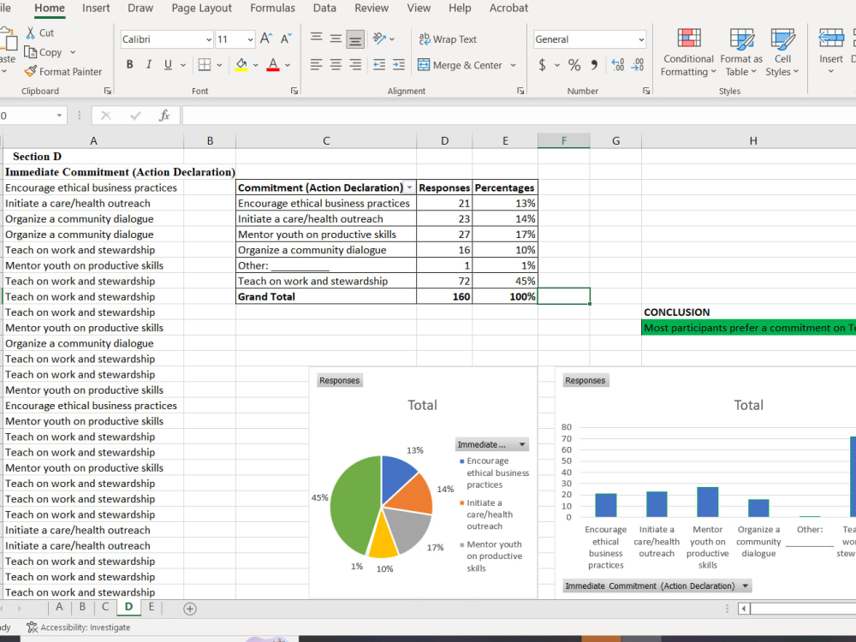Open the General number format dropdown

click(x=641, y=39)
